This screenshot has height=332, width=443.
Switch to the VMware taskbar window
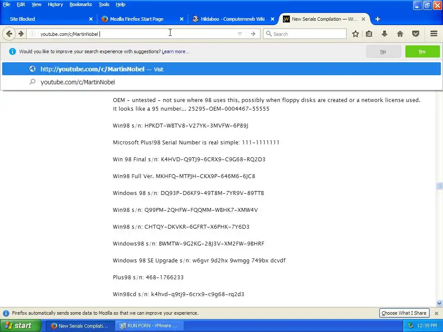pyautogui.click(x=150, y=326)
